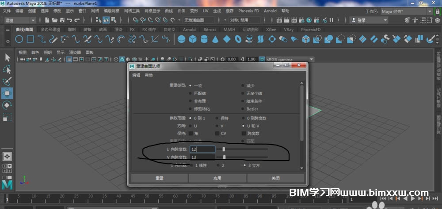Select the arrow Select tool in the left toolbox

tap(8, 57)
